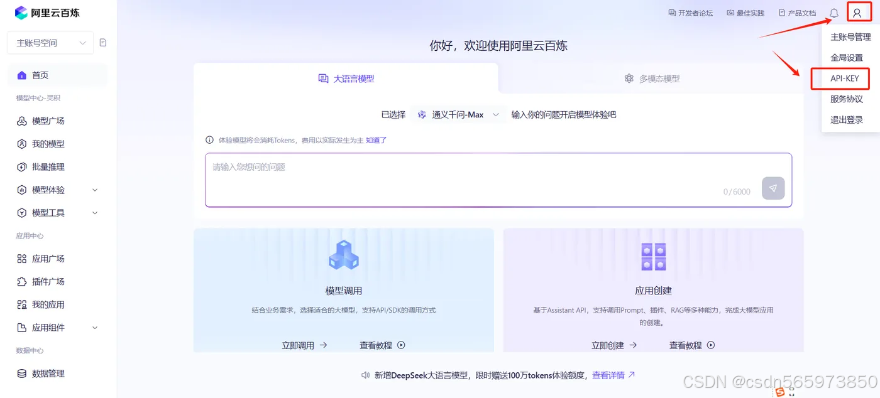Viewport: 880px width, 398px height.
Task: Click 退出登录 in the account menu
Action: click(x=845, y=119)
